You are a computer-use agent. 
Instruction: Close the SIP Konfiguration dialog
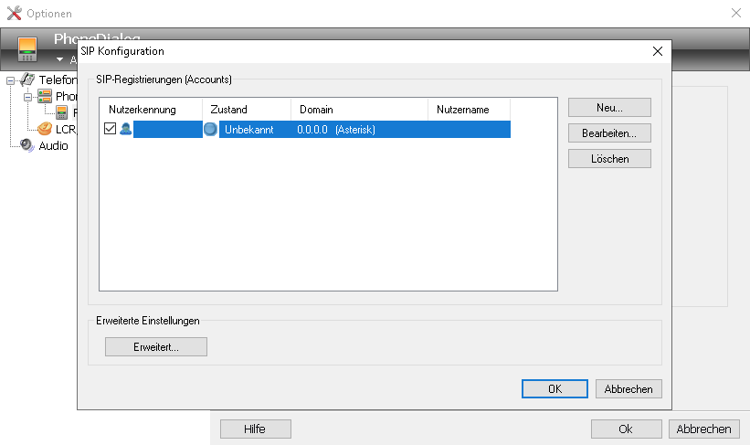[657, 51]
